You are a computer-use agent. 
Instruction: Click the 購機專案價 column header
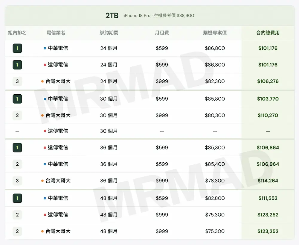coord(215,33)
